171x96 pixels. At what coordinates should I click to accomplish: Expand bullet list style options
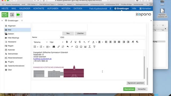click(x=38, y=47)
